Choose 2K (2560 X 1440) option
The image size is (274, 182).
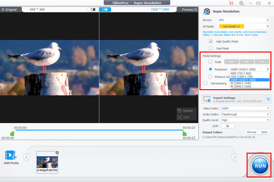(250, 83)
